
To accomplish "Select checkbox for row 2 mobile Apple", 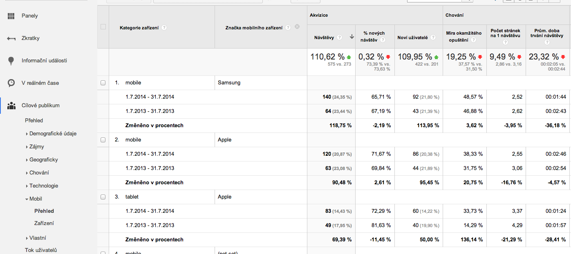I will point(103,140).
